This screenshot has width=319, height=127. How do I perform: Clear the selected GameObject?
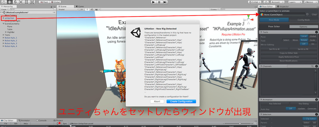tap(314, 15)
